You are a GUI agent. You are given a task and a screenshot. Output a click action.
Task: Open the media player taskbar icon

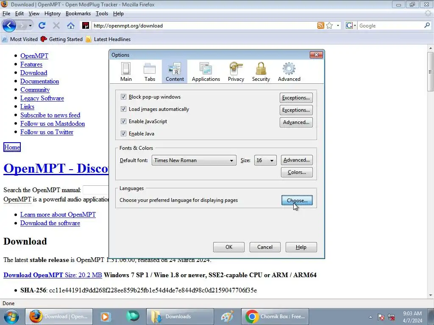point(106,317)
